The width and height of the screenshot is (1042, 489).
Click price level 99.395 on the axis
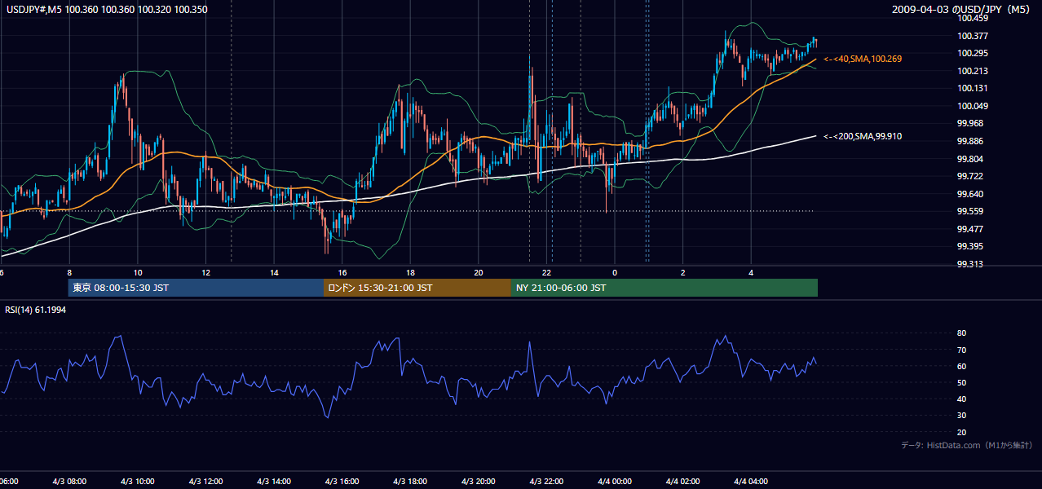click(x=972, y=246)
